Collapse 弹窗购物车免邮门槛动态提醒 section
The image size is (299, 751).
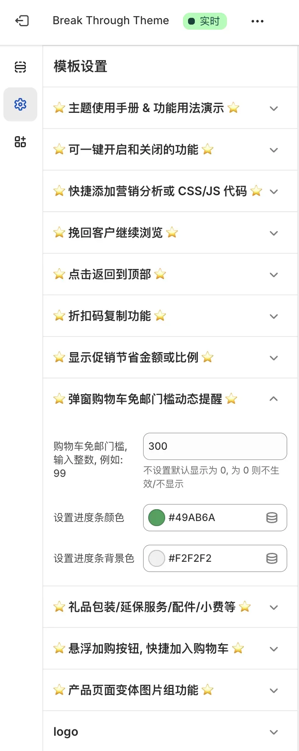point(274,399)
